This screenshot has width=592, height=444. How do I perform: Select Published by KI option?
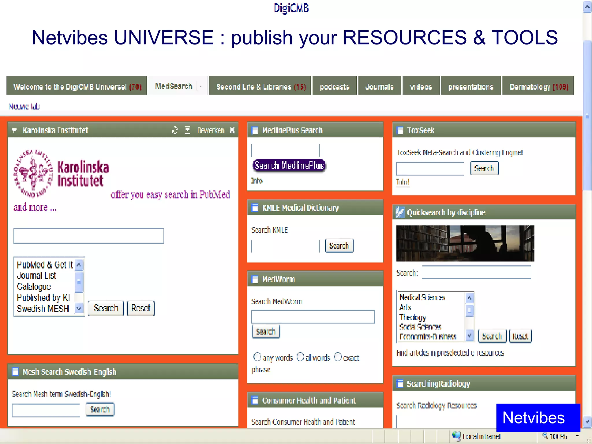(x=43, y=297)
